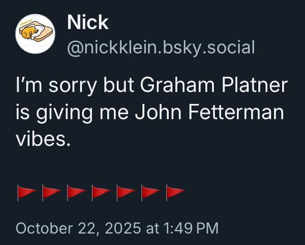Open the October 22, 2025 date link
This screenshot has height=245, width=305.
coord(78,228)
